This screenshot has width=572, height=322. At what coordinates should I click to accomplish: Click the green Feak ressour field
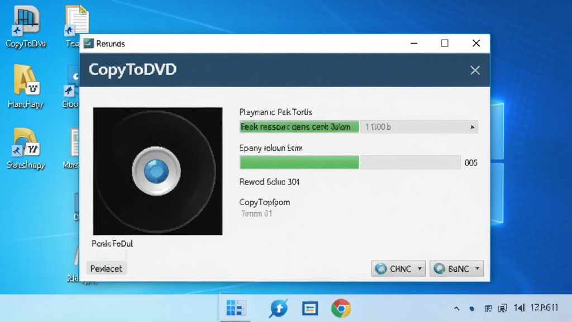pyautogui.click(x=299, y=127)
